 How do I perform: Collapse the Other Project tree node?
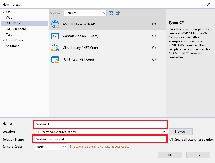click(3, 40)
